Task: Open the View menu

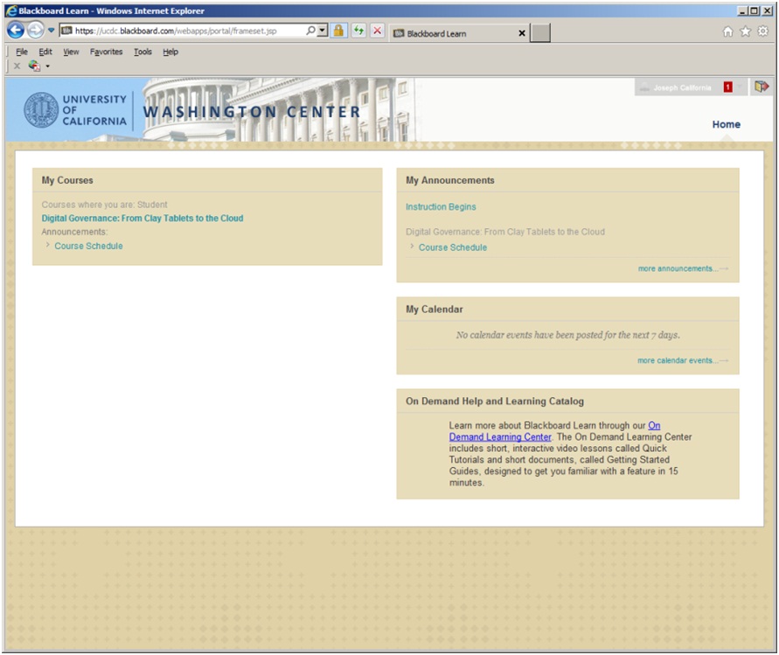Action: (x=71, y=52)
